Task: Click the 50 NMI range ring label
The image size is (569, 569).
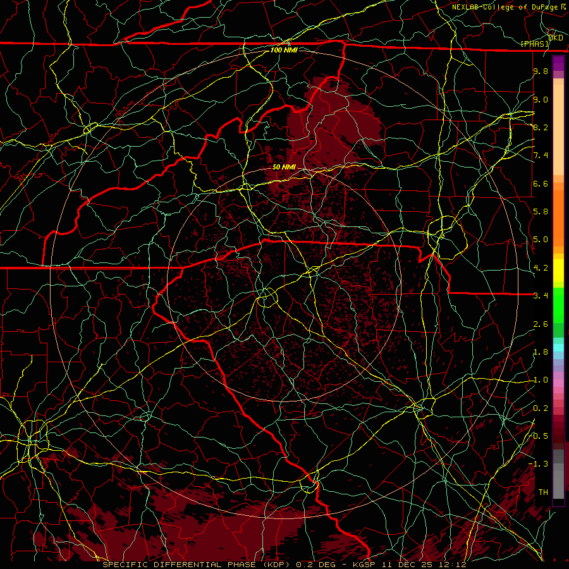Action: (x=284, y=167)
